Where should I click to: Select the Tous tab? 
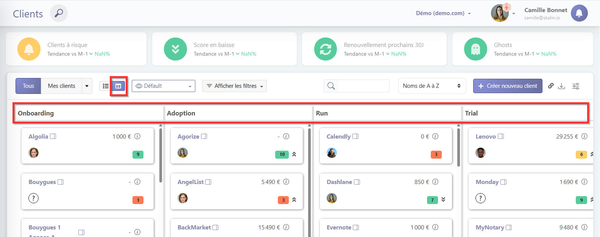pos(28,86)
